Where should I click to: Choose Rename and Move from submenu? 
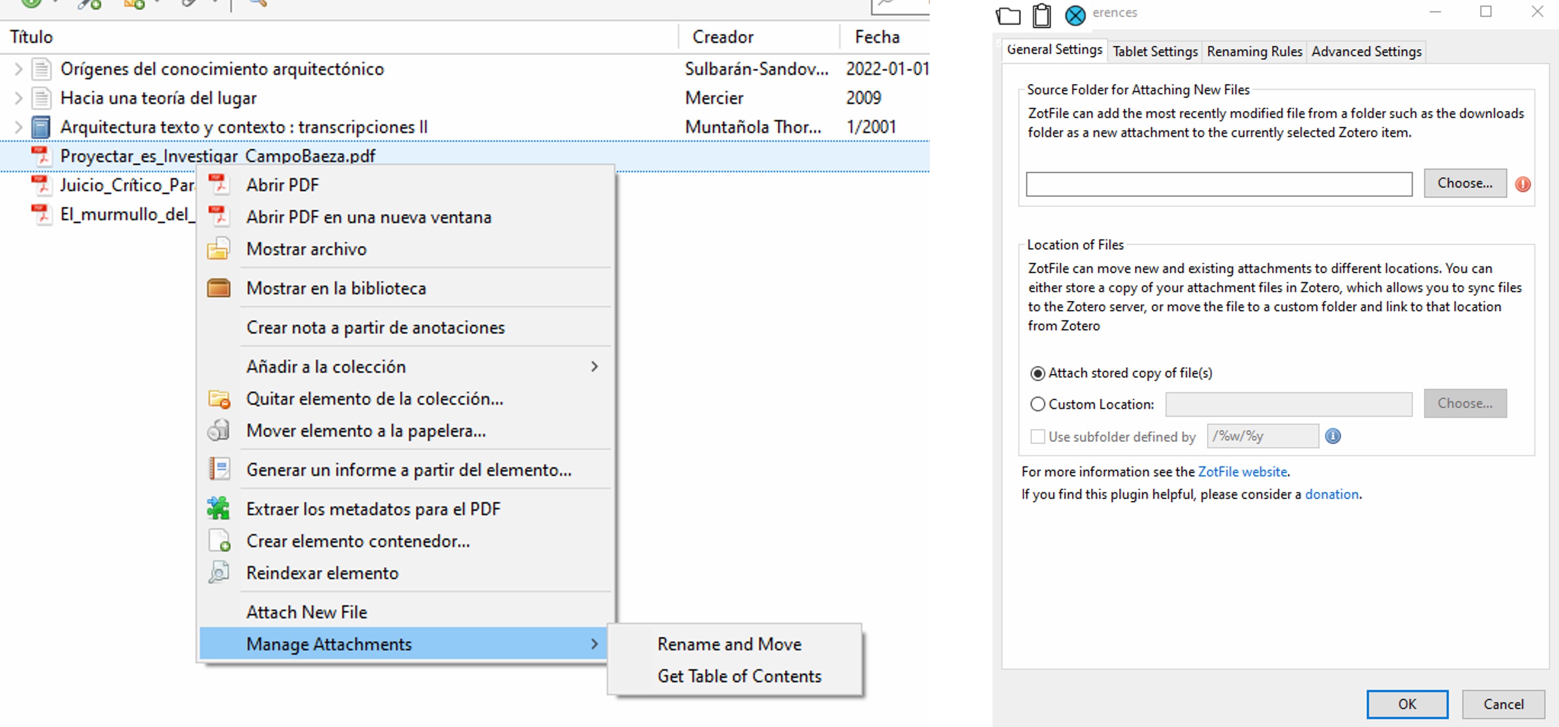point(729,644)
